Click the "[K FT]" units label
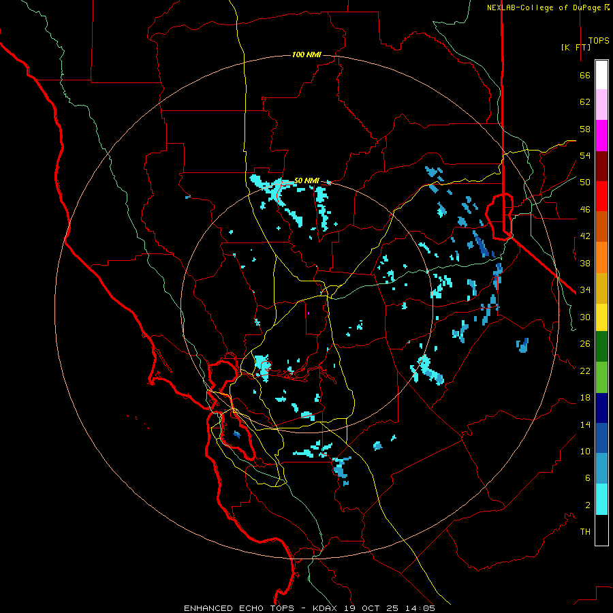Screen dimensions: 613x613 (x=576, y=47)
